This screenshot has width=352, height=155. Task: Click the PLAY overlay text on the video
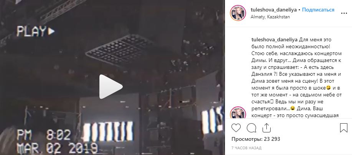[x=36, y=31]
